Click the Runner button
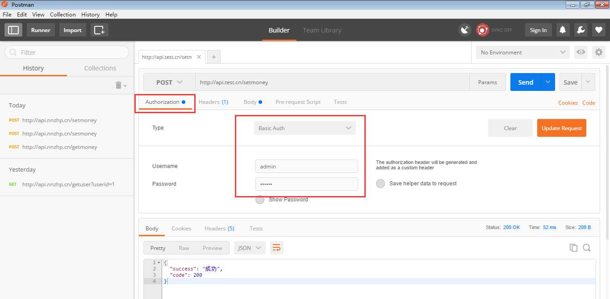The width and height of the screenshot is (610, 299). (41, 30)
